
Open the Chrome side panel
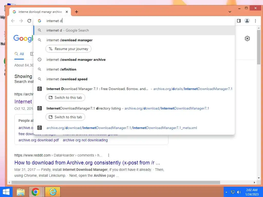pos(239,21)
